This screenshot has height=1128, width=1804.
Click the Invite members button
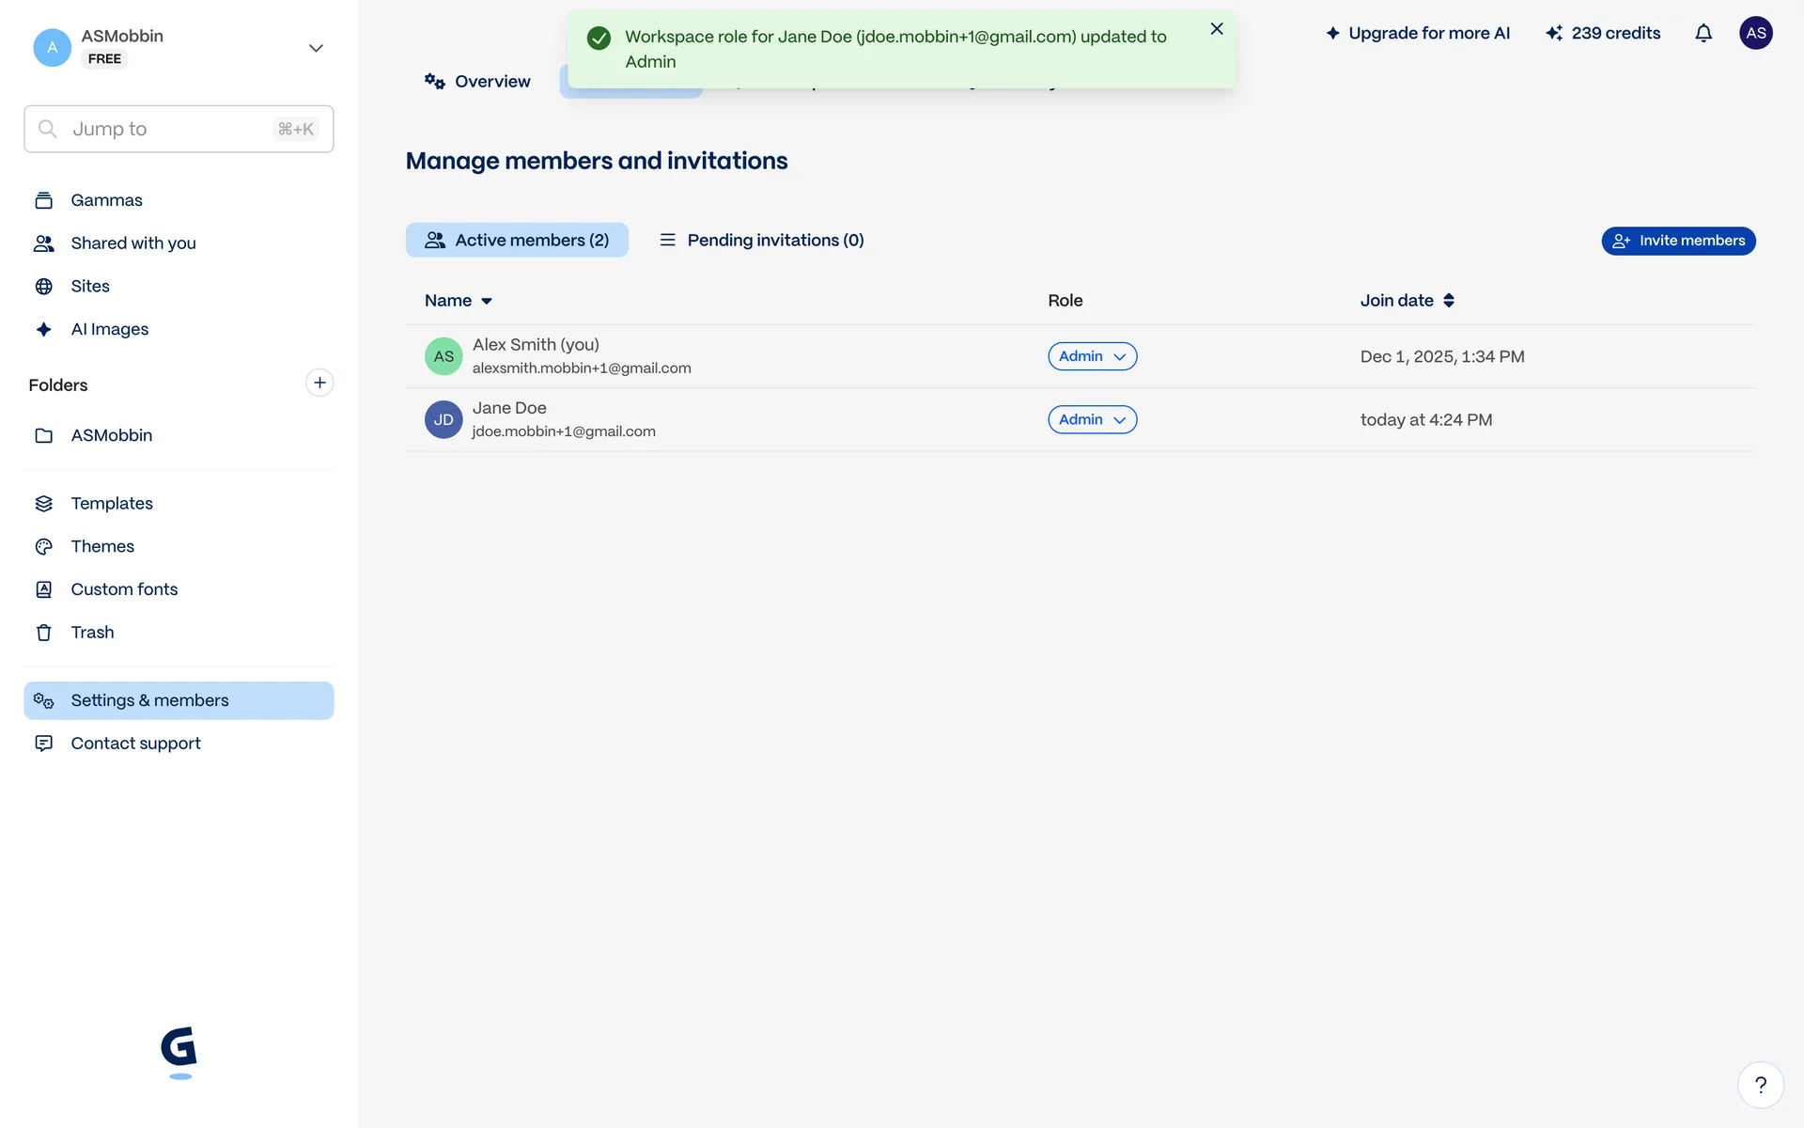click(x=1678, y=241)
